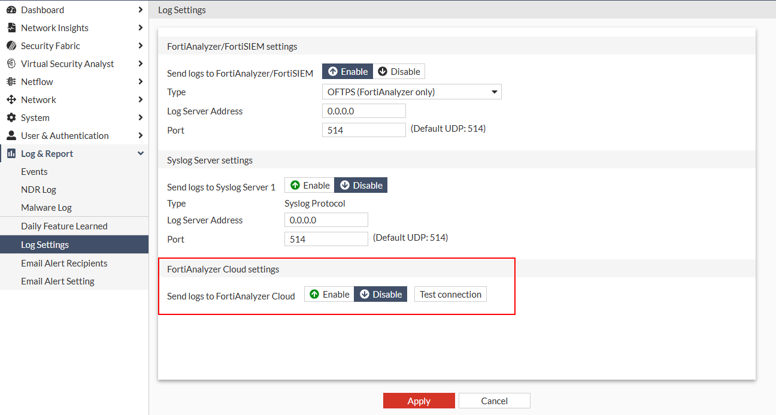This screenshot has height=415, width=776.
Task: Click the 'Log Settings' page title
Action: (x=182, y=10)
